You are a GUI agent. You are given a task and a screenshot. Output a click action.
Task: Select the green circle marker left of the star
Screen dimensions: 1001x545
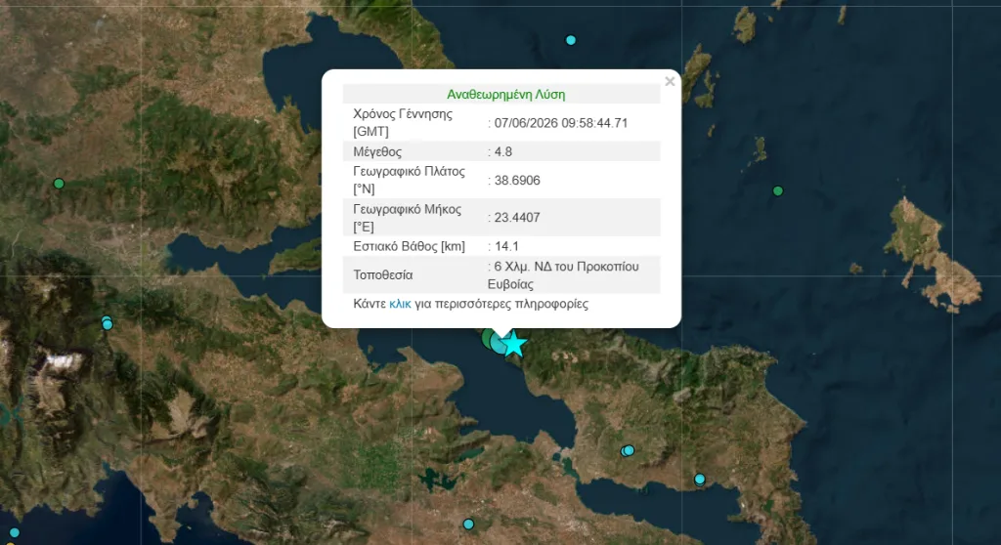[x=489, y=339]
